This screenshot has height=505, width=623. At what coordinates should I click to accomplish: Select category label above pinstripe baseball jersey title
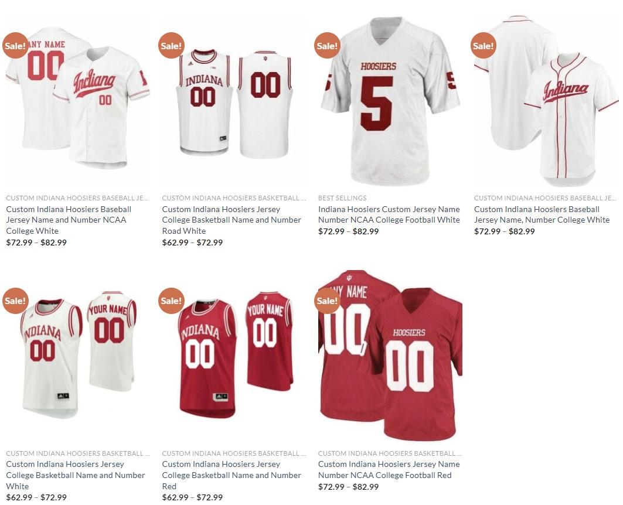tap(545, 197)
